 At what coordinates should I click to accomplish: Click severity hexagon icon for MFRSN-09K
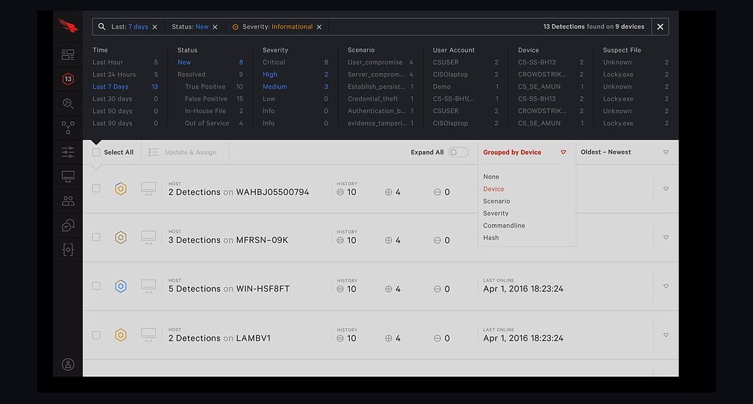pyautogui.click(x=120, y=237)
